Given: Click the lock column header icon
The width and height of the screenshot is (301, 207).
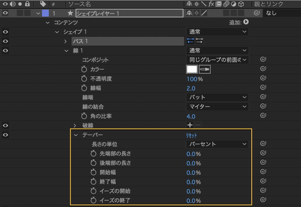Looking at the screenshot, I should 28,4.
